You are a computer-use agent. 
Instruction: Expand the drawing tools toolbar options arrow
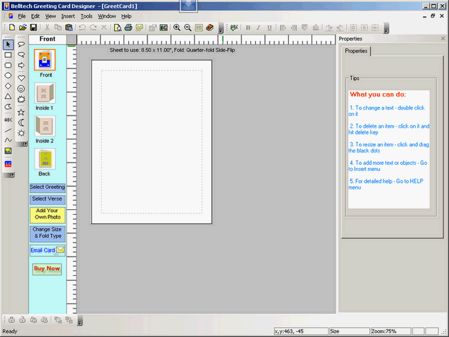[12, 175]
